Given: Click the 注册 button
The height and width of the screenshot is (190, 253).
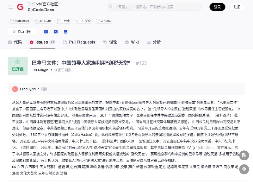Looking at the screenshot, I should 237,7.
